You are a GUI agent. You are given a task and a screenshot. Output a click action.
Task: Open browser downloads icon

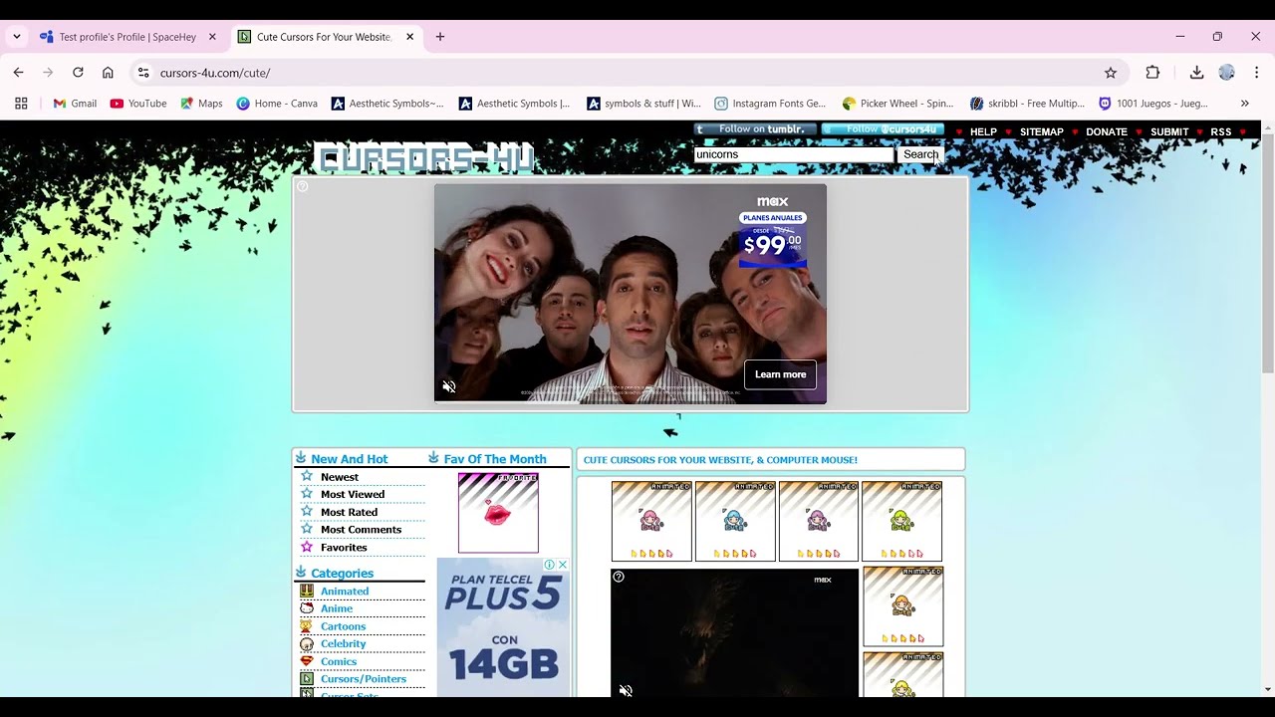click(x=1196, y=73)
